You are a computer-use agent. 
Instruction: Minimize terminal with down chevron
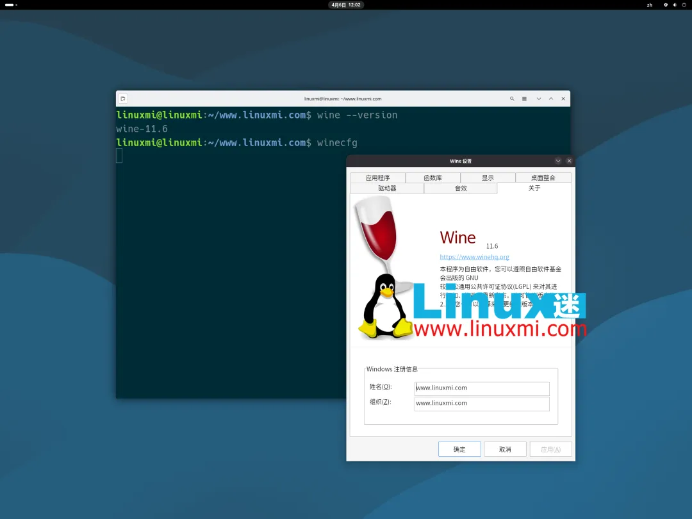coord(539,99)
